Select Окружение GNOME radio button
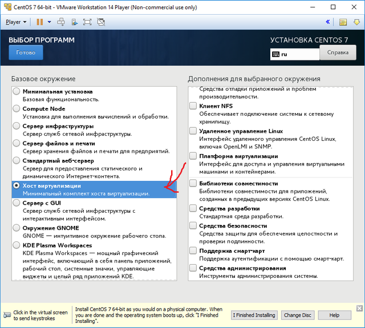Viewport: 365px width, 328px height. coord(17,228)
